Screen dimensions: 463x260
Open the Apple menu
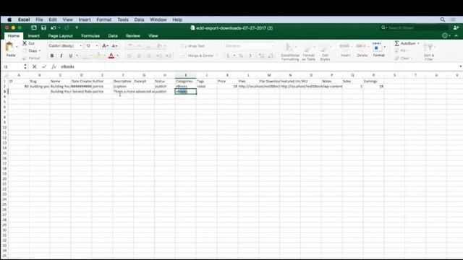9,19
